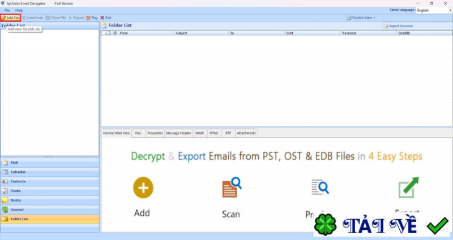The height and width of the screenshot is (240, 453).
Task: Click Close File in the toolbar
Action: 56,18
